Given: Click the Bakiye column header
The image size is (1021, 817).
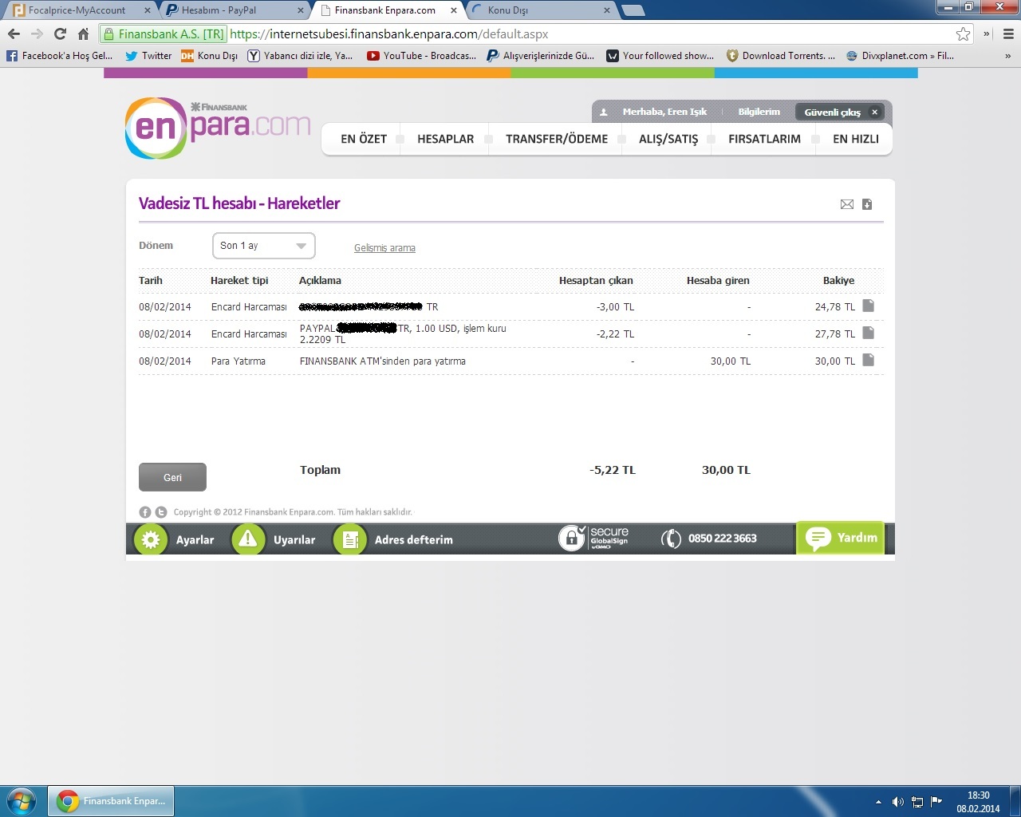Looking at the screenshot, I should [x=838, y=281].
